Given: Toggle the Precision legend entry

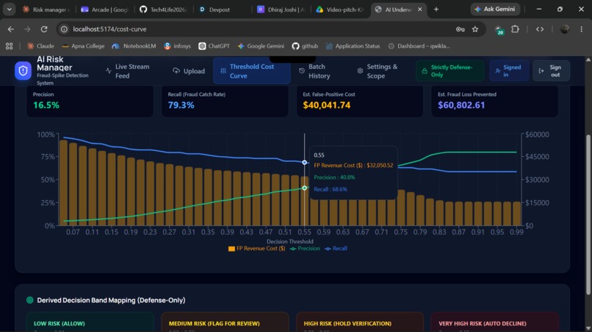Looking at the screenshot, I should pos(305,248).
